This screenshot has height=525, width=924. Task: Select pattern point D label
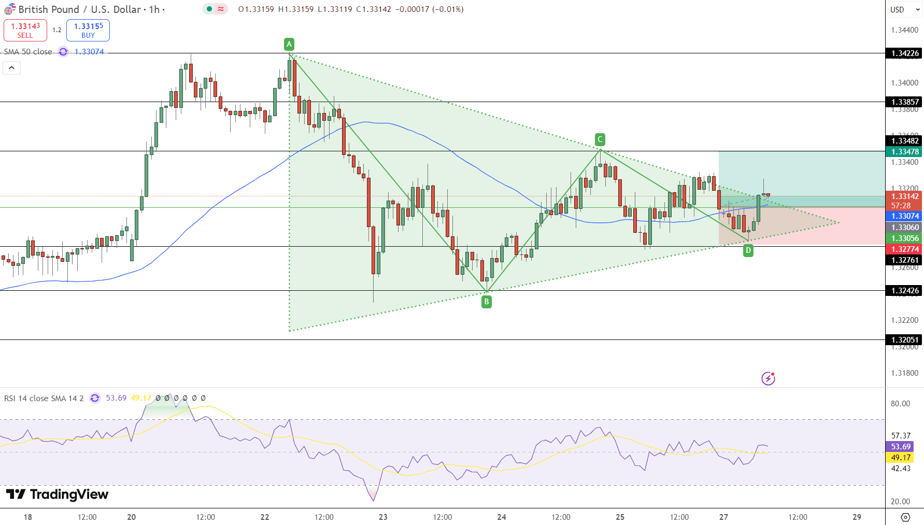(x=748, y=251)
